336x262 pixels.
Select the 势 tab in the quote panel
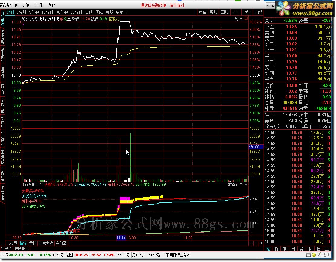pos(302,248)
